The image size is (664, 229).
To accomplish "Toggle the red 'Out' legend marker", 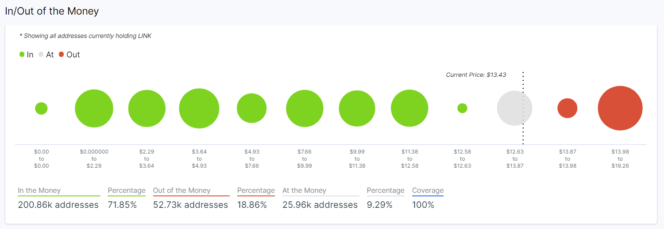I will tap(62, 55).
